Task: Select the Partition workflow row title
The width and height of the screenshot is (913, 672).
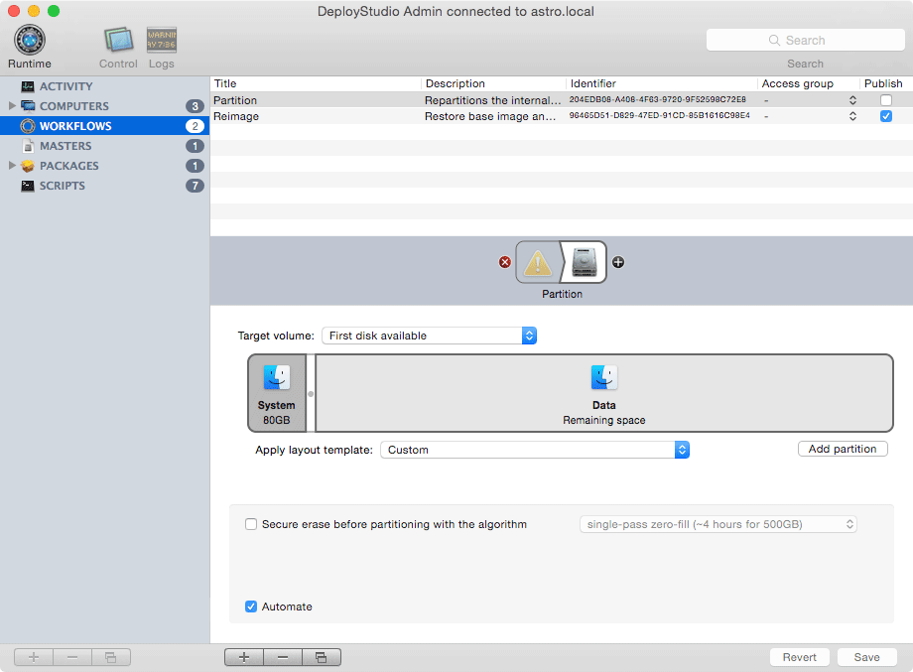Action: [234, 100]
